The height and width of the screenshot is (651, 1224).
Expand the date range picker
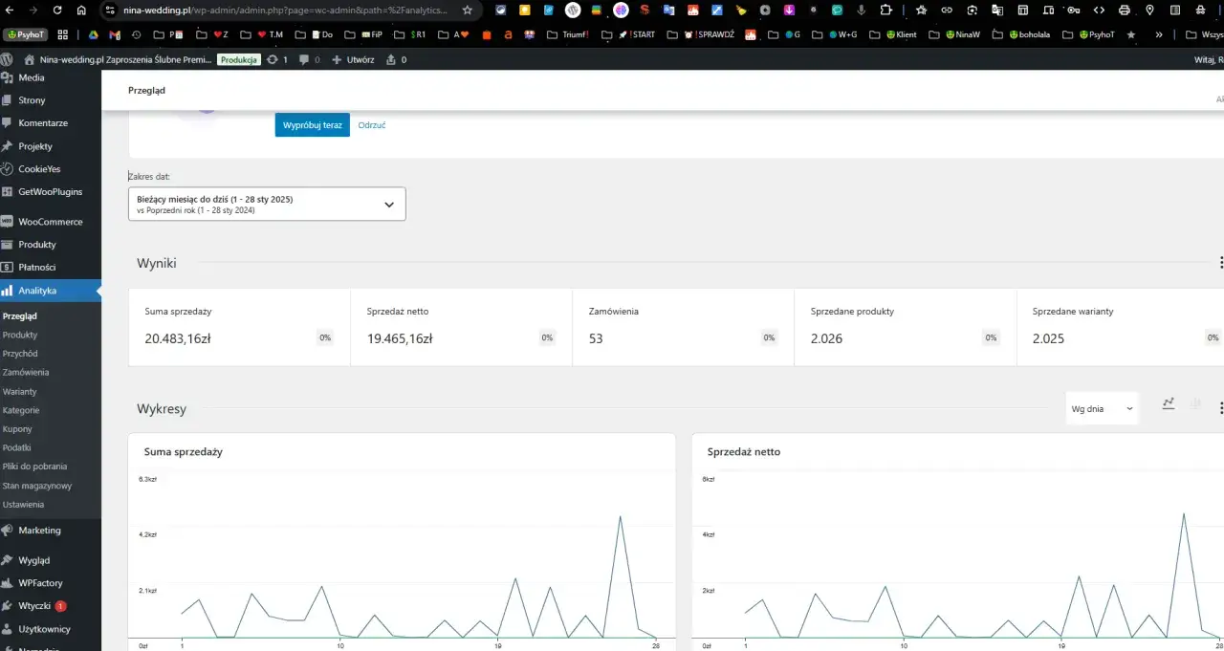click(267, 204)
